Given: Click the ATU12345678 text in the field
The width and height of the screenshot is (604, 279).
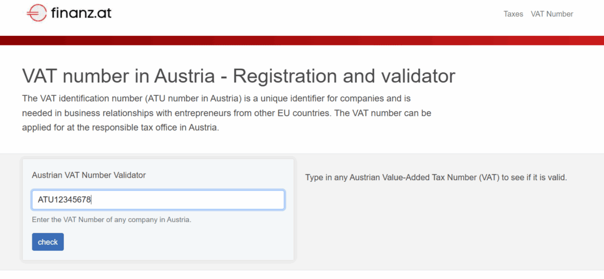Looking at the screenshot, I should (64, 200).
